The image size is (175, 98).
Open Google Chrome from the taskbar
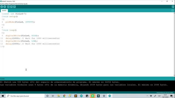coord(64,96)
